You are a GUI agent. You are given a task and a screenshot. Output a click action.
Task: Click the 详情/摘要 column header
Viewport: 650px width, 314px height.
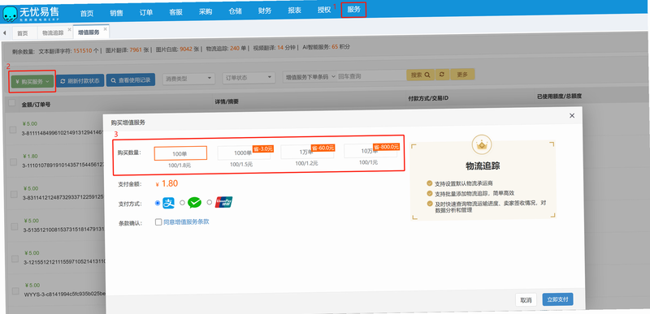point(227,101)
